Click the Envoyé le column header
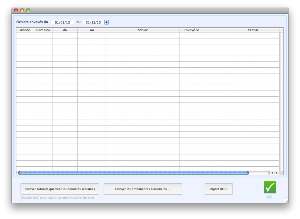 pos(191,30)
